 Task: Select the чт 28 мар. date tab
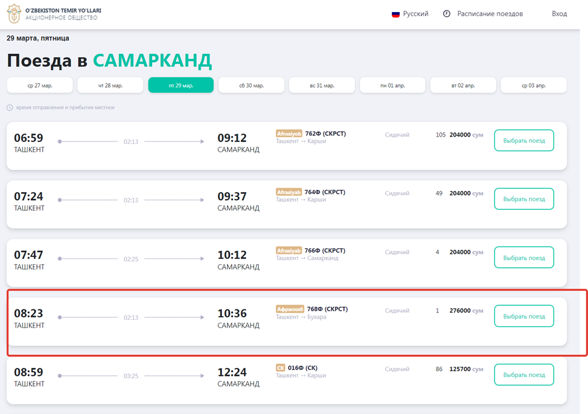(110, 85)
